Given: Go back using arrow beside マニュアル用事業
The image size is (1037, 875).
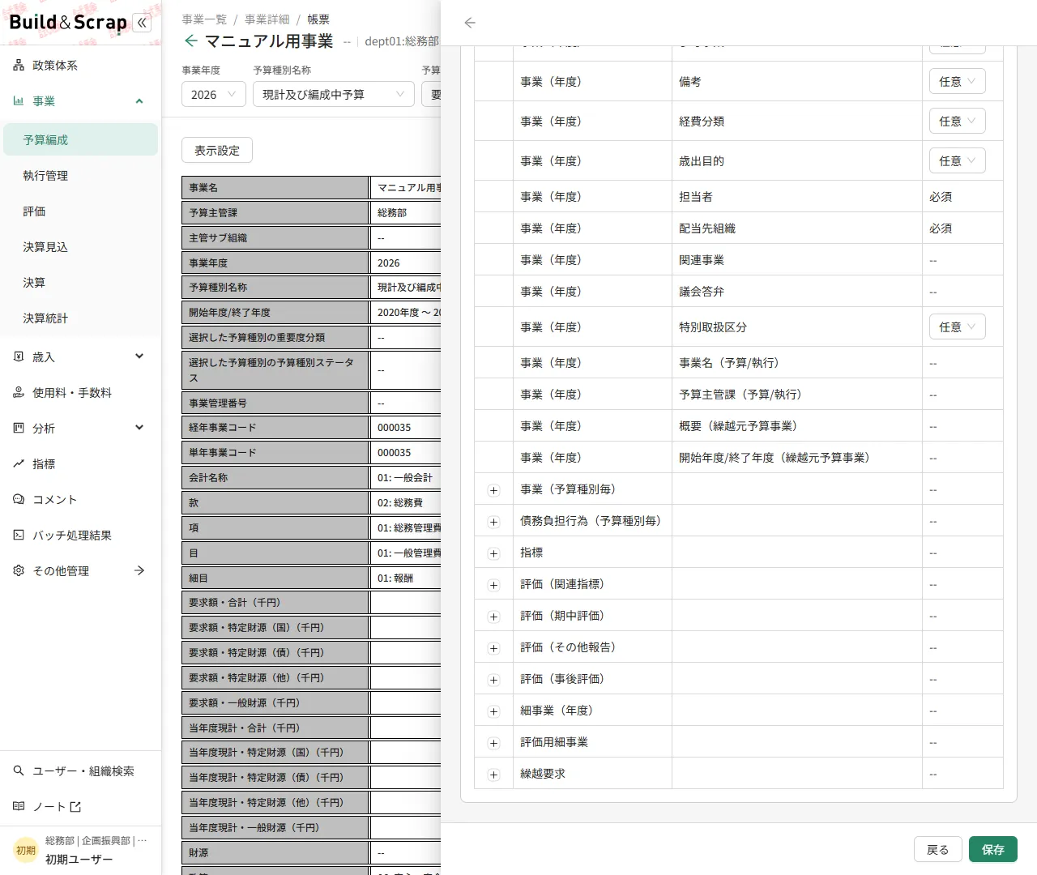Looking at the screenshot, I should [190, 41].
